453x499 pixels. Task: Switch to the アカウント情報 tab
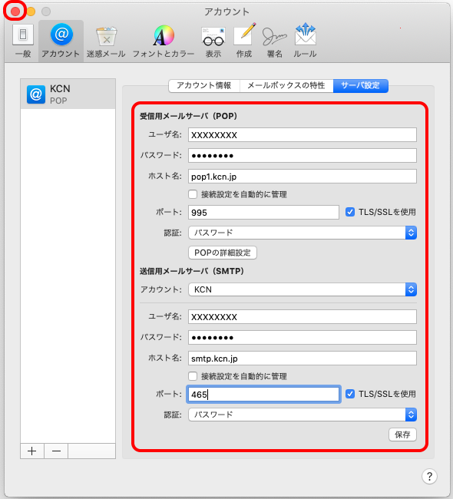(204, 86)
